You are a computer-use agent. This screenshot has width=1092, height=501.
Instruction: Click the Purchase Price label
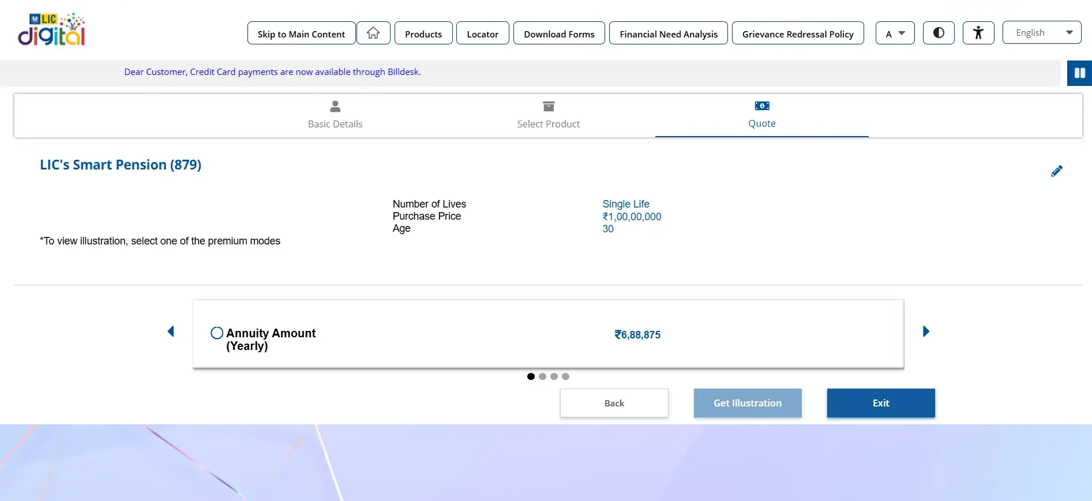pyautogui.click(x=427, y=216)
